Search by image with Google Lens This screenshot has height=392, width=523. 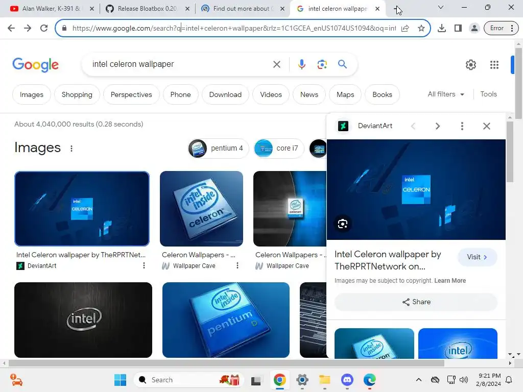point(322,64)
